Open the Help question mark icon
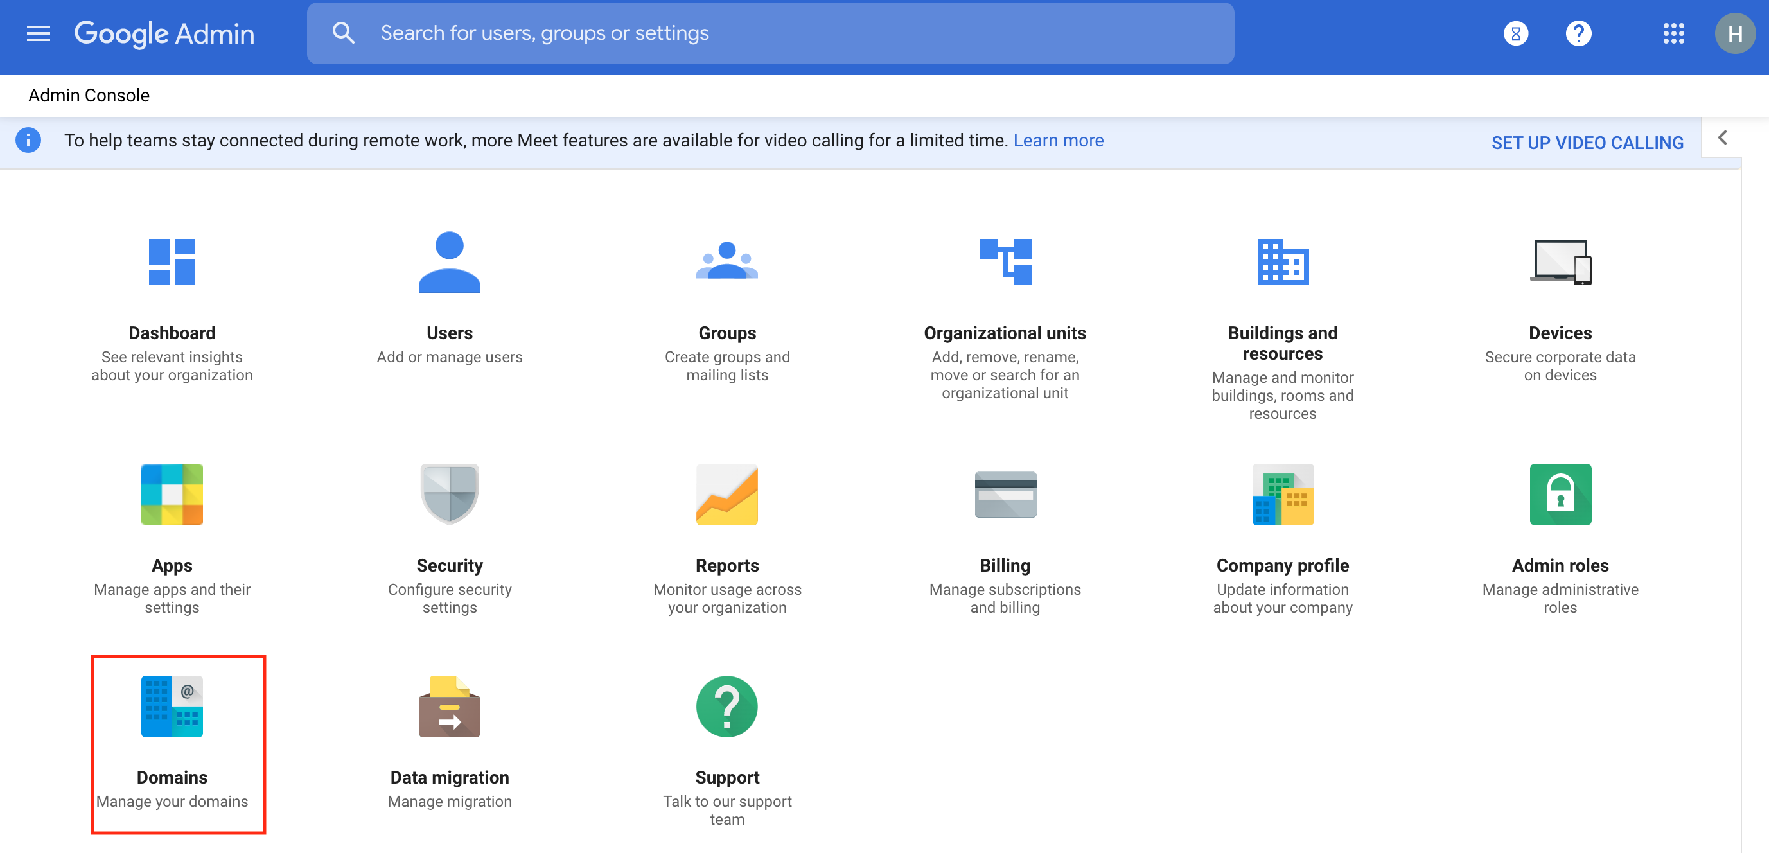1769x853 pixels. pyautogui.click(x=1578, y=33)
